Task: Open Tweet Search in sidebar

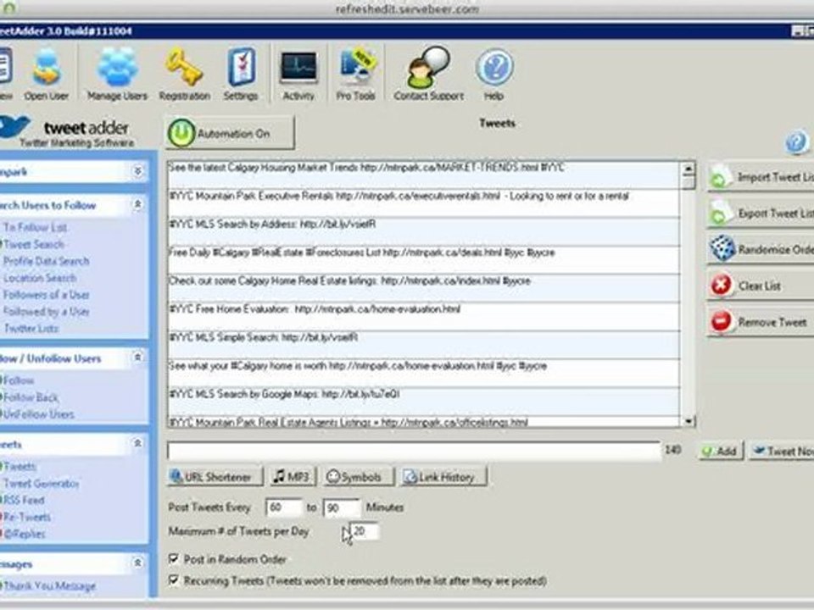Action: [x=34, y=244]
